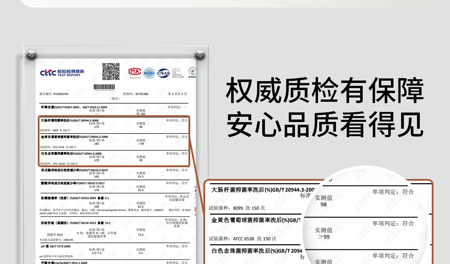Click the subheadline 安心品质看得见

tap(325, 125)
